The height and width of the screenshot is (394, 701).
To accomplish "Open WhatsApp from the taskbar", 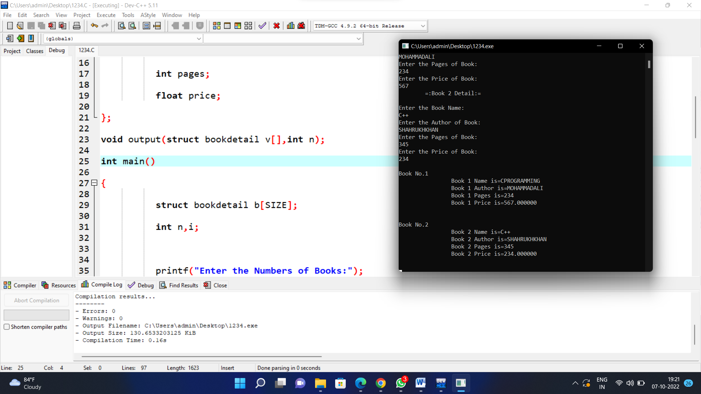I will pos(400,383).
